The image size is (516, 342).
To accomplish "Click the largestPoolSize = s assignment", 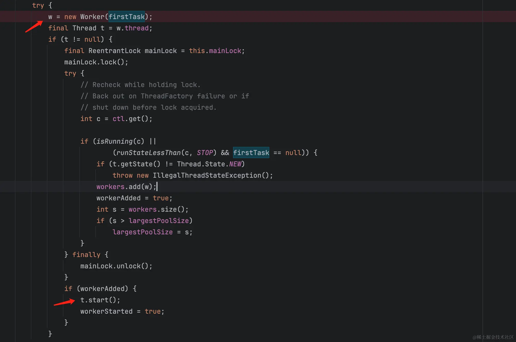I will point(152,232).
